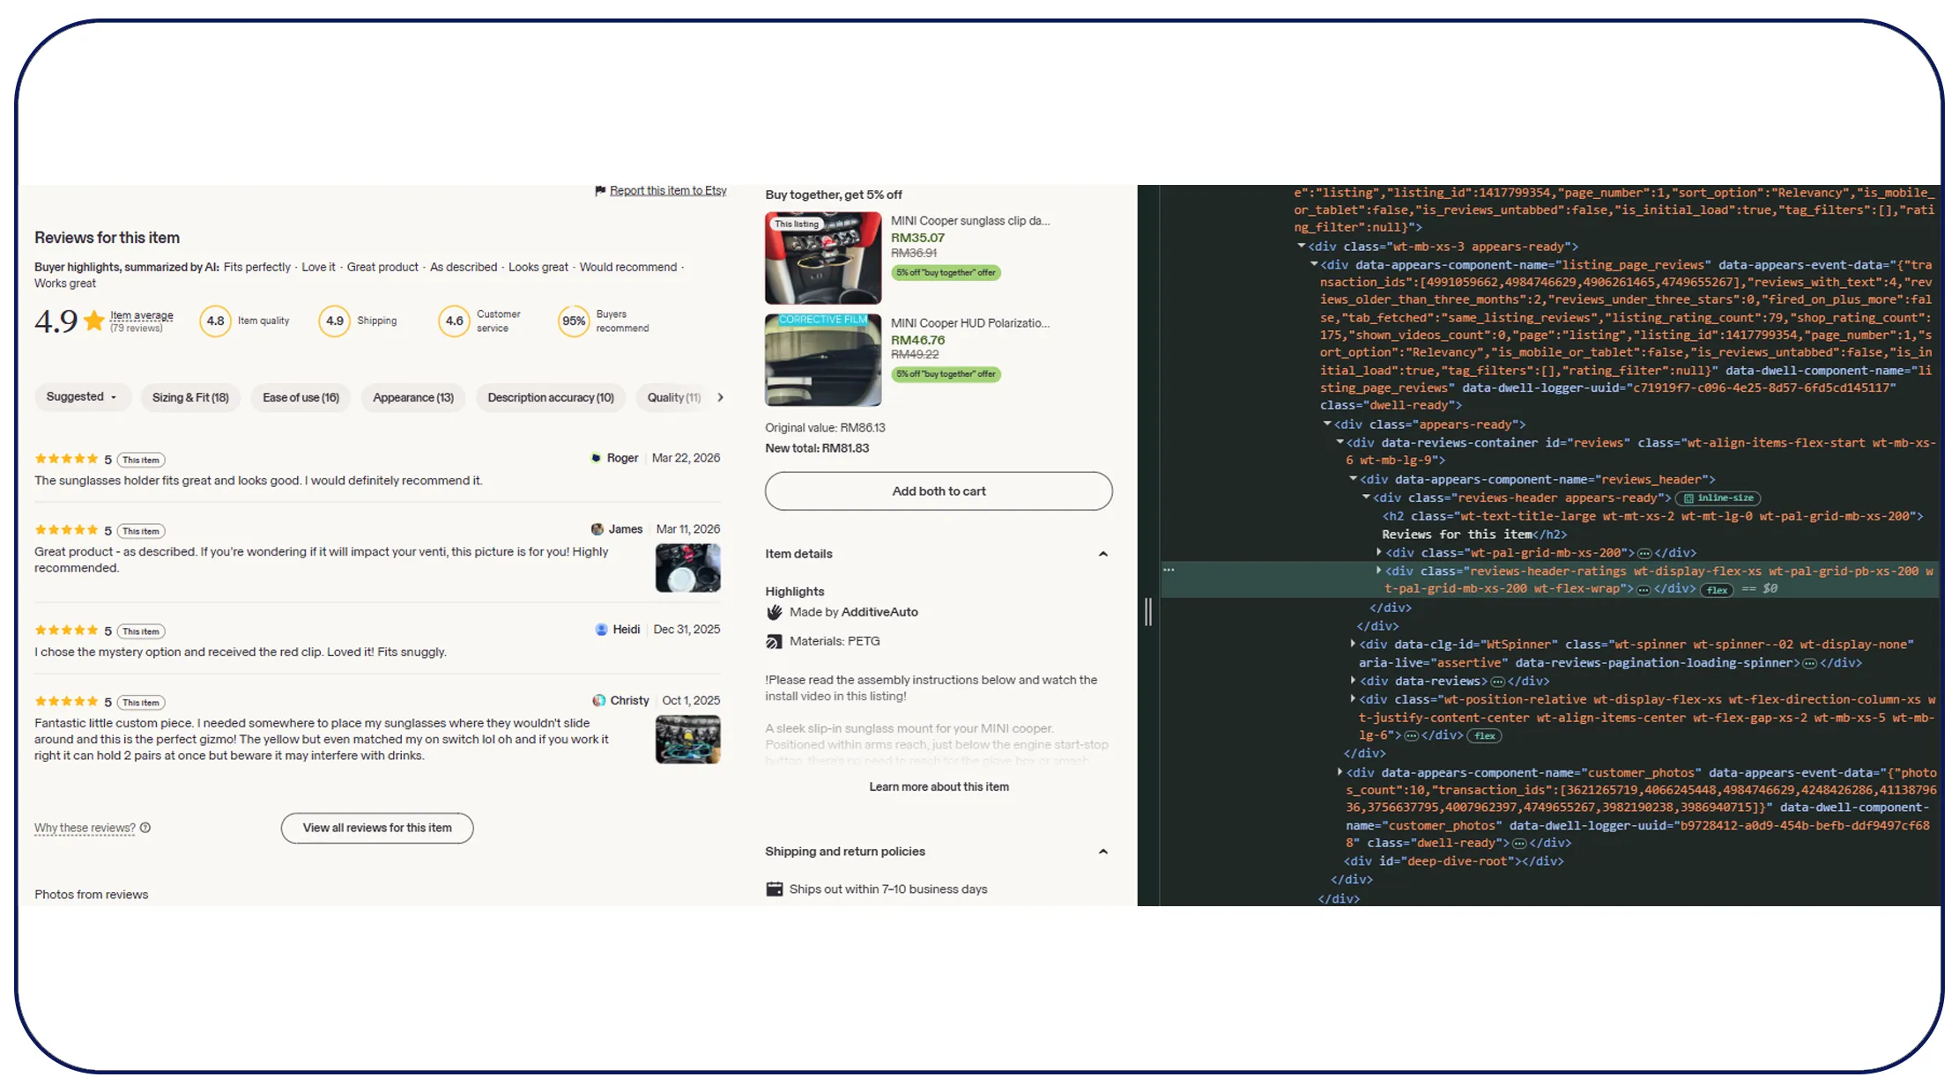
Task: Click the three-dot actions icon in the DevTools gutter
Action: 1169,570
